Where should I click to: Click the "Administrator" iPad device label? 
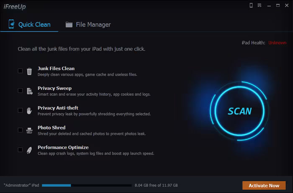pyautogui.click(x=21, y=185)
